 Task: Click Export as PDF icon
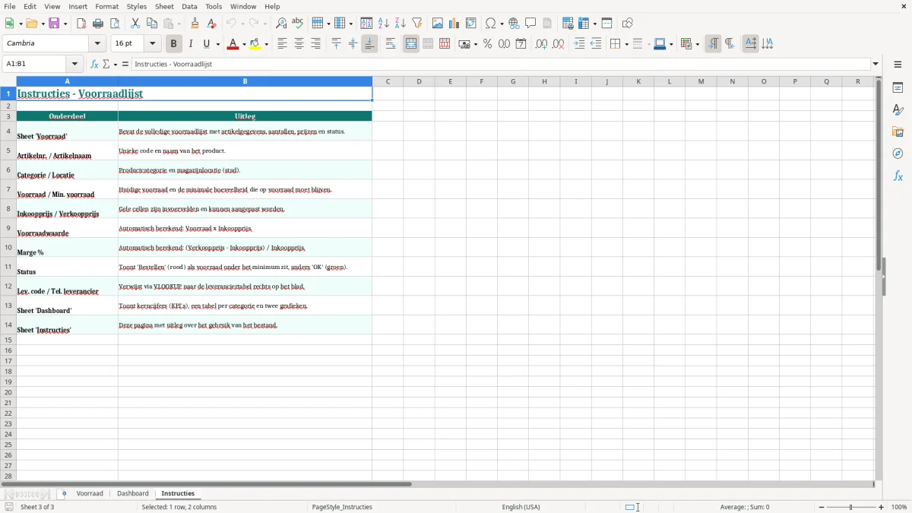tap(81, 24)
